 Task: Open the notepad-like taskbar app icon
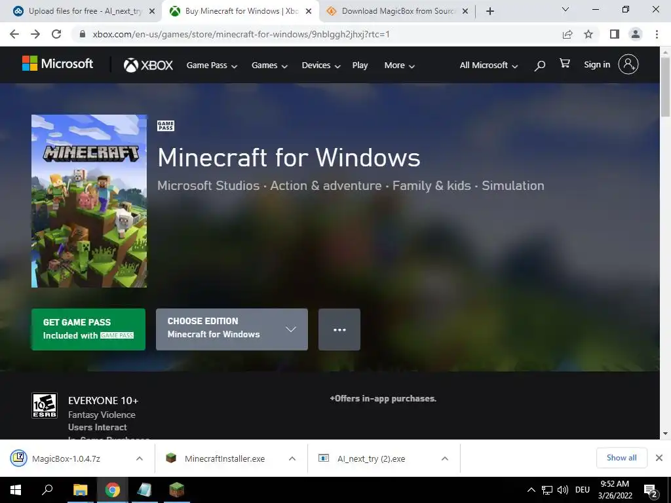(145, 490)
